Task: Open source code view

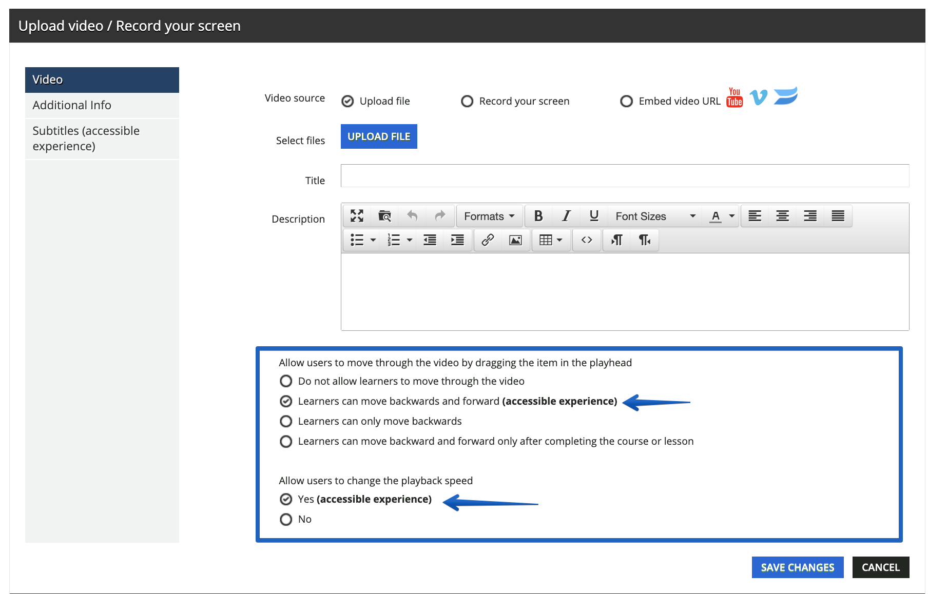Action: pyautogui.click(x=587, y=240)
